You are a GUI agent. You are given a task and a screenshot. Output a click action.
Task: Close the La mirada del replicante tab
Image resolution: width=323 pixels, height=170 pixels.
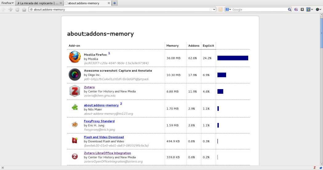[61, 3]
